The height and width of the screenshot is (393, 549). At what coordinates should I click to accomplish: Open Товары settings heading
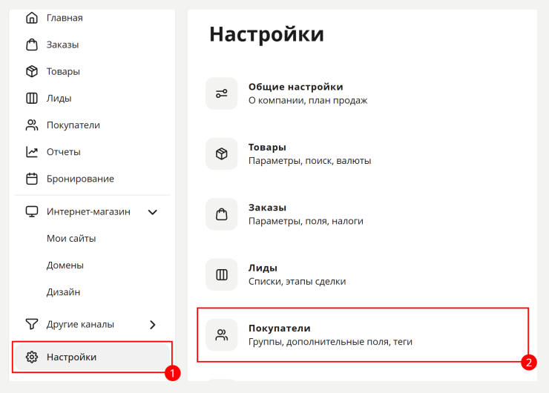tap(268, 148)
